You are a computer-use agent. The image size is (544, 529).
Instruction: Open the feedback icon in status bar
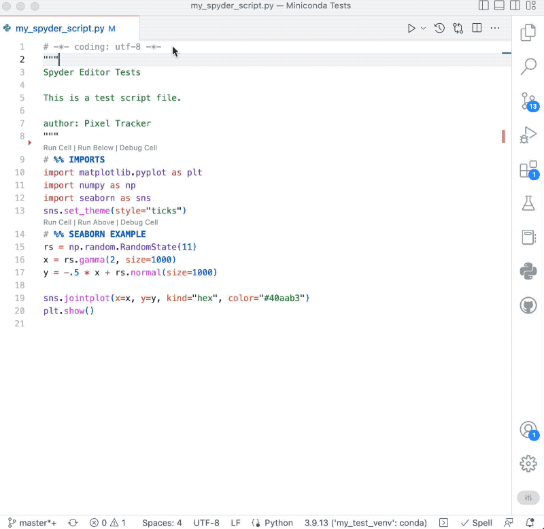509,523
